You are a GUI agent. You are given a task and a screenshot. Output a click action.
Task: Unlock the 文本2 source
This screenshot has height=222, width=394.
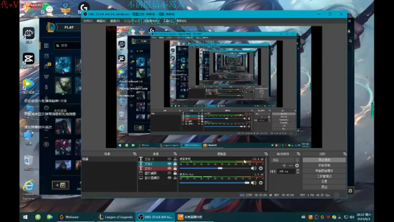click(175, 164)
